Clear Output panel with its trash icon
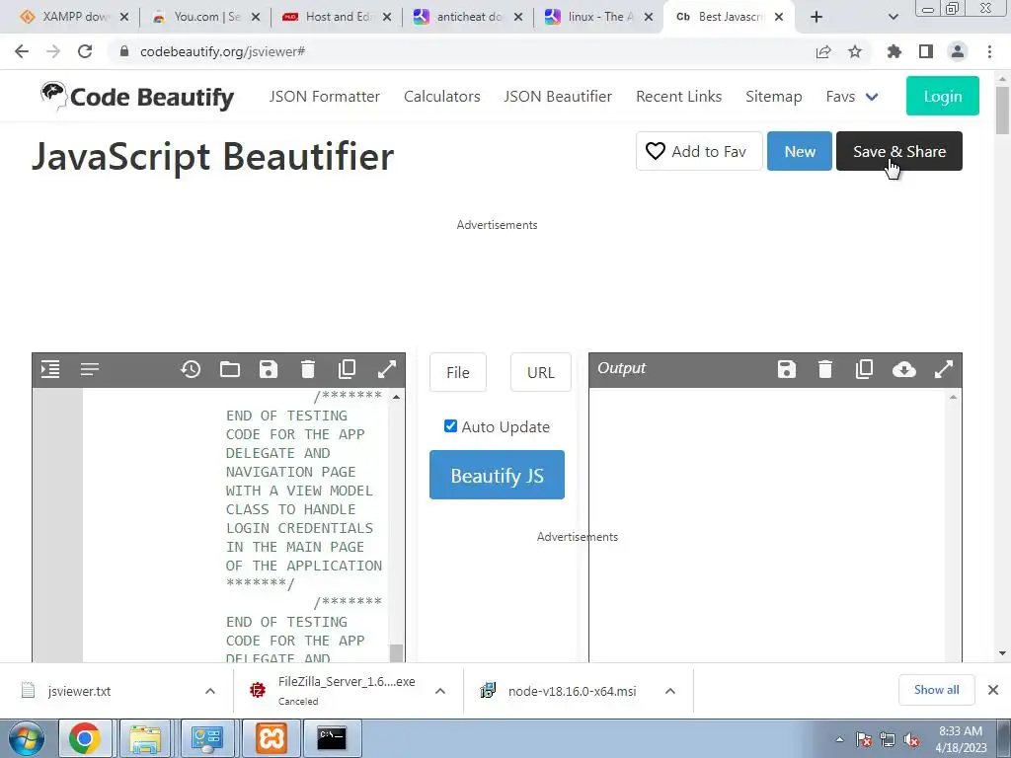 825,369
